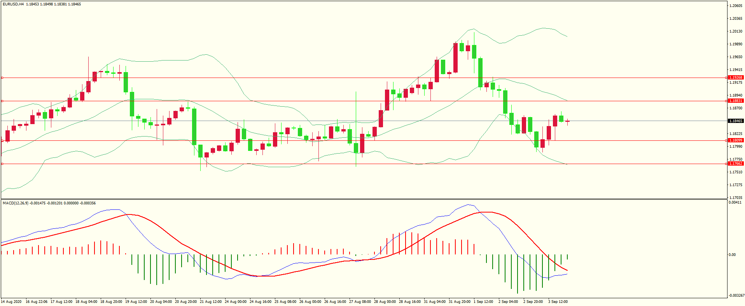Click the 17 Aug 12:00 time label
This screenshot has width=745, height=306.
61,302
